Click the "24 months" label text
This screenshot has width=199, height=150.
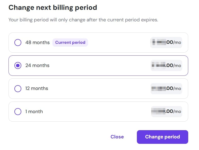point(37,66)
